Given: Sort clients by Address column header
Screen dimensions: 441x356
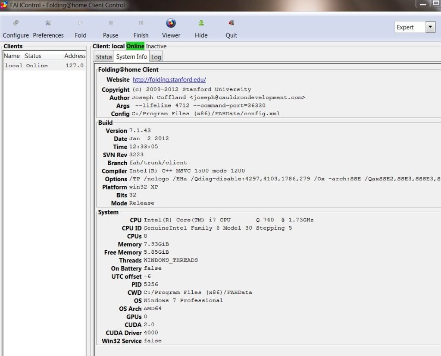Looking at the screenshot, I should (75, 56).
